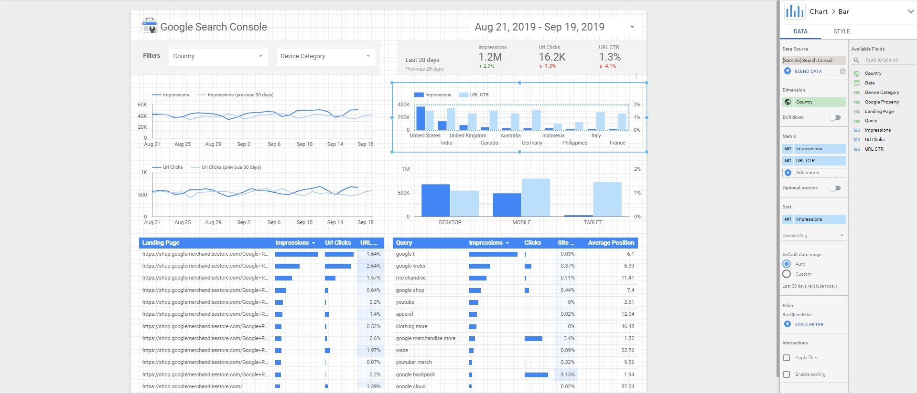The height and width of the screenshot is (394, 917).
Task: Expand the chart type chevron at the panel top
Action: coord(910,11)
